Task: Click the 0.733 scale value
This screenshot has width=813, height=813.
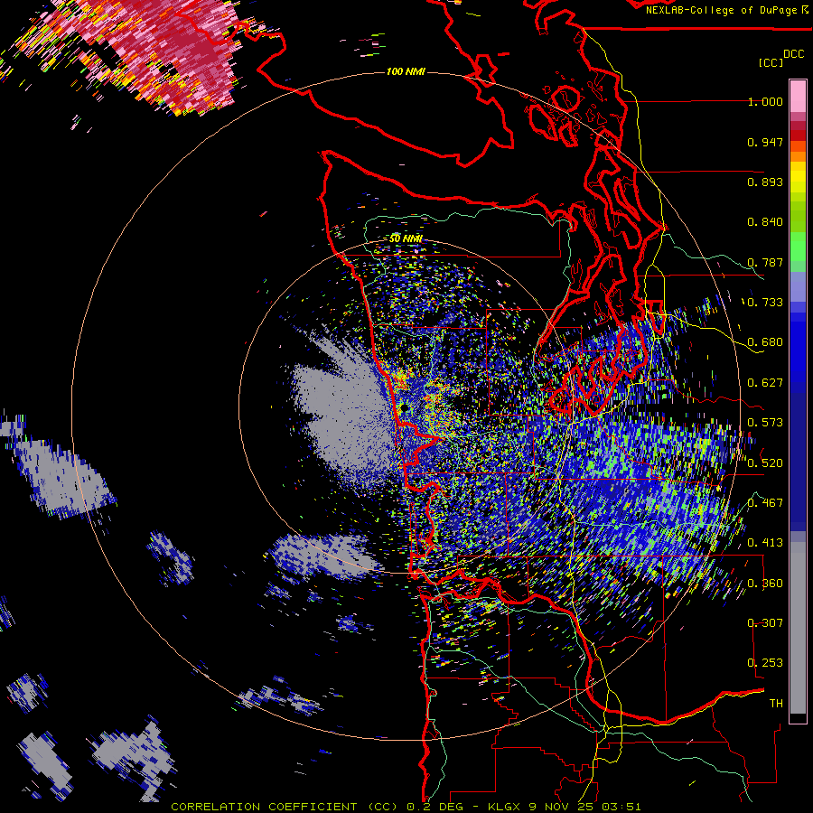Action: click(x=765, y=303)
